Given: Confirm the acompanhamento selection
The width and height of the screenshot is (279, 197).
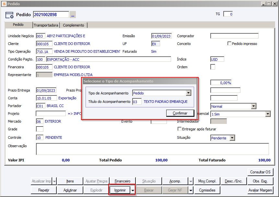Looking at the screenshot, I should tap(180, 113).
